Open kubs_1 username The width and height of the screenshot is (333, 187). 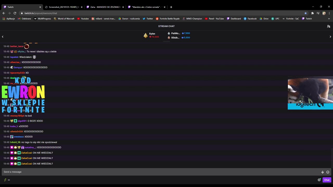tap(14, 126)
